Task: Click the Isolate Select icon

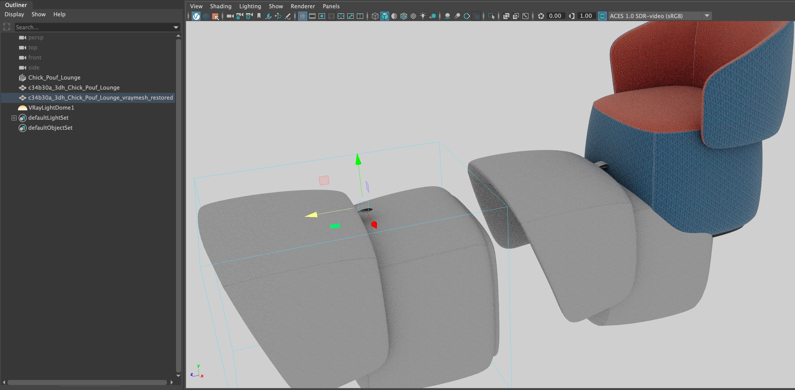Action: [x=491, y=16]
